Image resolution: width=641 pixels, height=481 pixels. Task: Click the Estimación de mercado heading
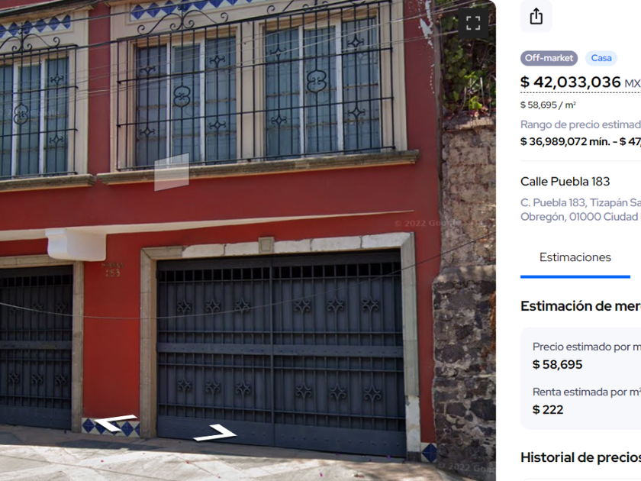[581, 306]
